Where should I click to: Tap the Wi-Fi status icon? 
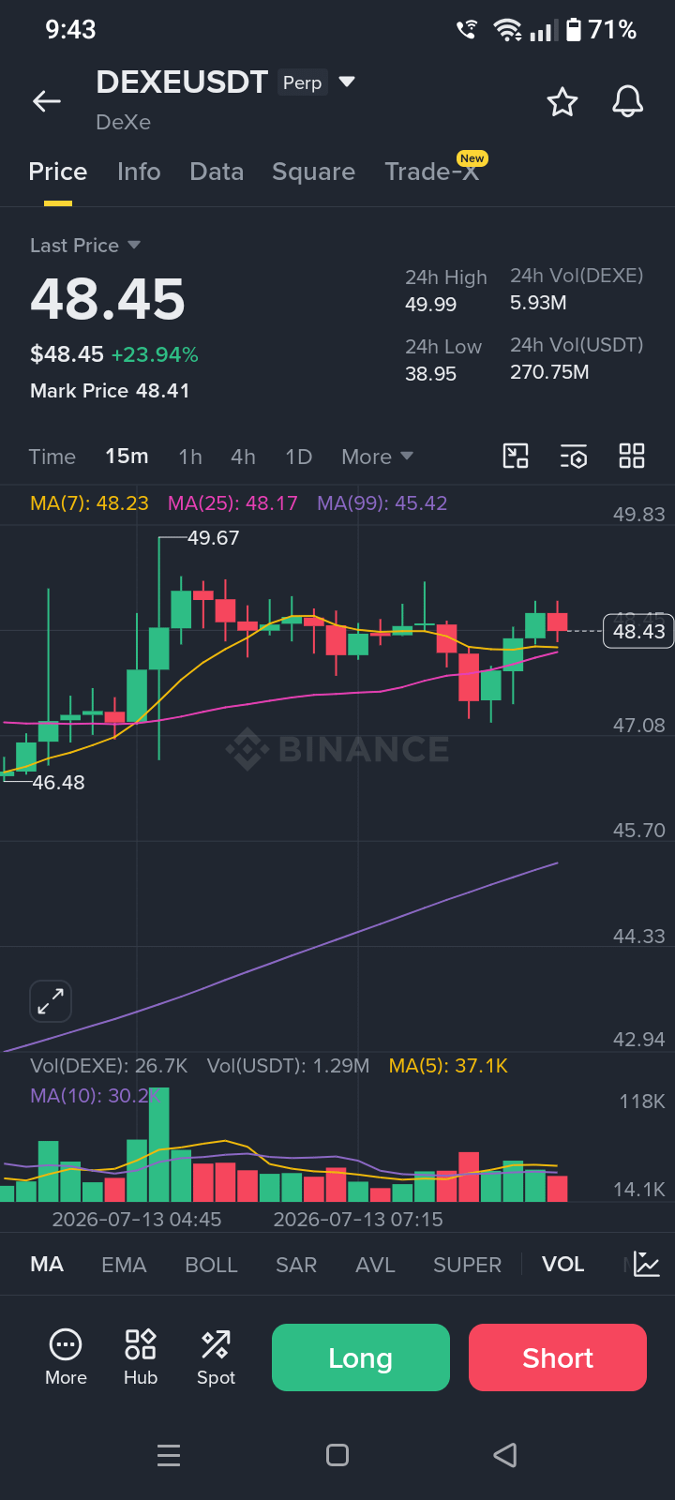[x=508, y=30]
